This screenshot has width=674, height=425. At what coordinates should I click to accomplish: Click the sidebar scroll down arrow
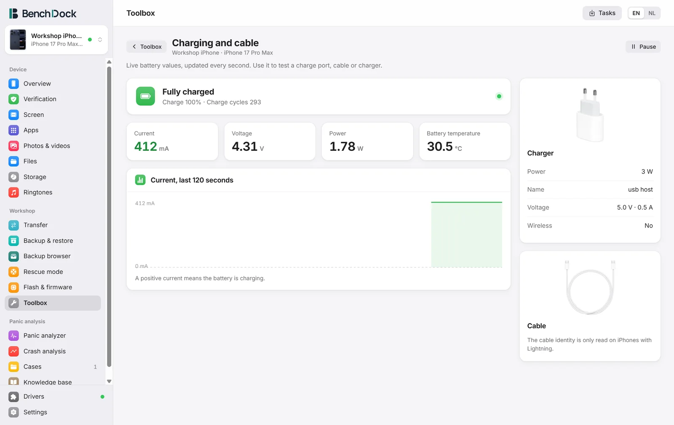(x=109, y=381)
